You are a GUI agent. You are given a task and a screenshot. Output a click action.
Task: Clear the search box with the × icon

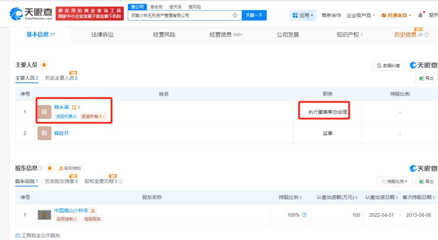point(235,15)
